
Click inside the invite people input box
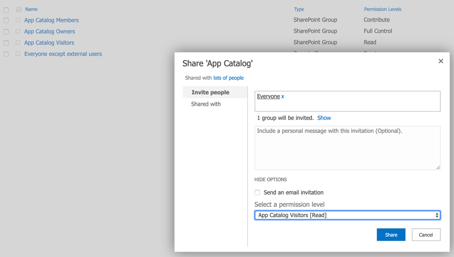pyautogui.click(x=348, y=101)
